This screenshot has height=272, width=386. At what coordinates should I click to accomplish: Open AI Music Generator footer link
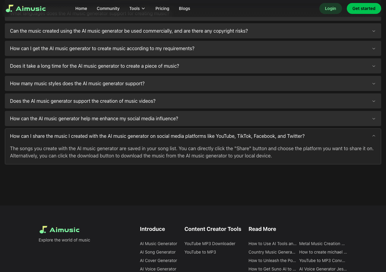tap(158, 244)
